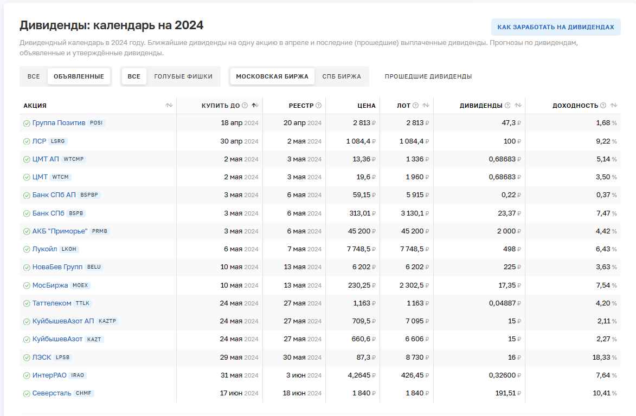The height and width of the screenshot is (416, 636).
Task: Click MOEX ticker badge
Action: point(80,285)
